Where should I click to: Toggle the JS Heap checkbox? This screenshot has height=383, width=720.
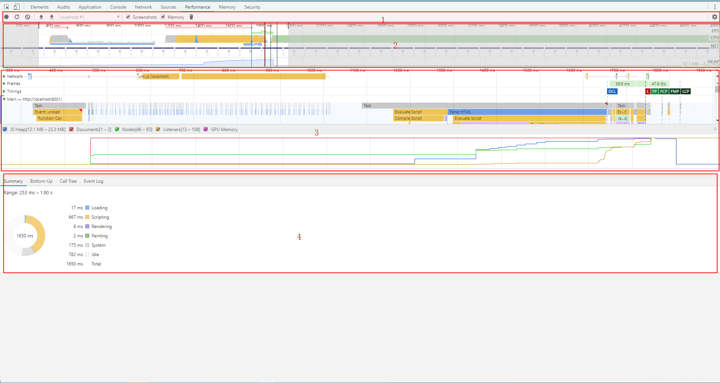point(5,130)
